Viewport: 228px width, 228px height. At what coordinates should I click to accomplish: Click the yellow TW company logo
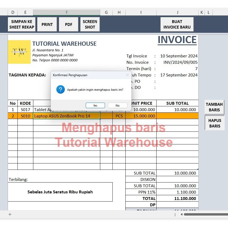[x=19, y=52]
